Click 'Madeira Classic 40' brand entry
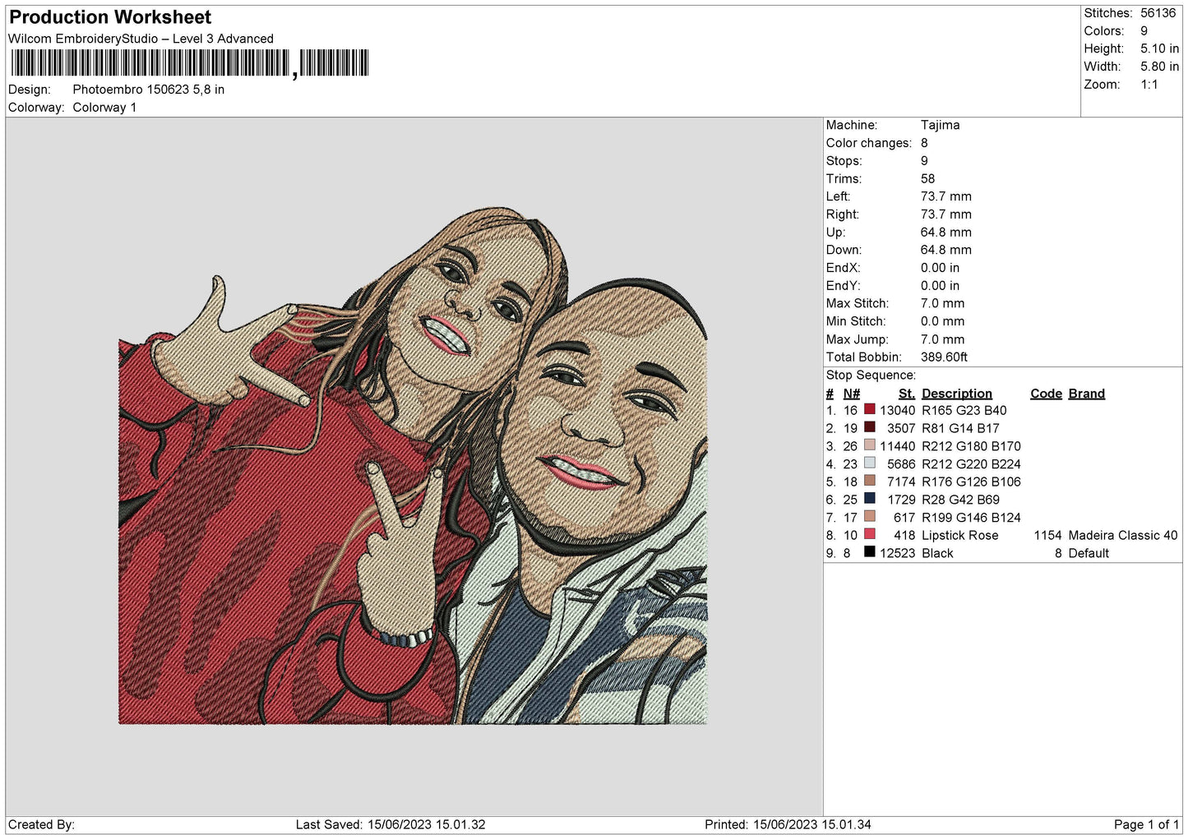Viewport: 1188px width, 839px height. (1123, 536)
